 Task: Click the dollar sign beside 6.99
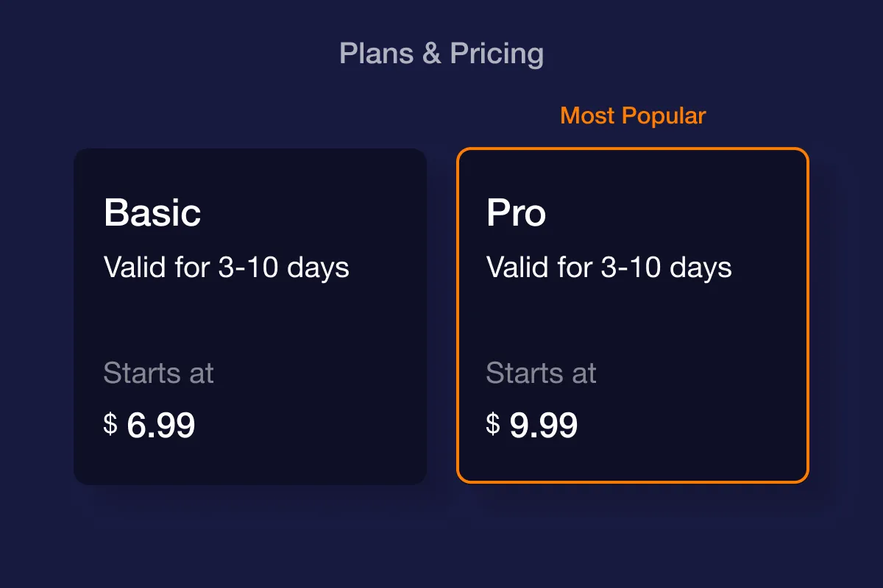110,424
